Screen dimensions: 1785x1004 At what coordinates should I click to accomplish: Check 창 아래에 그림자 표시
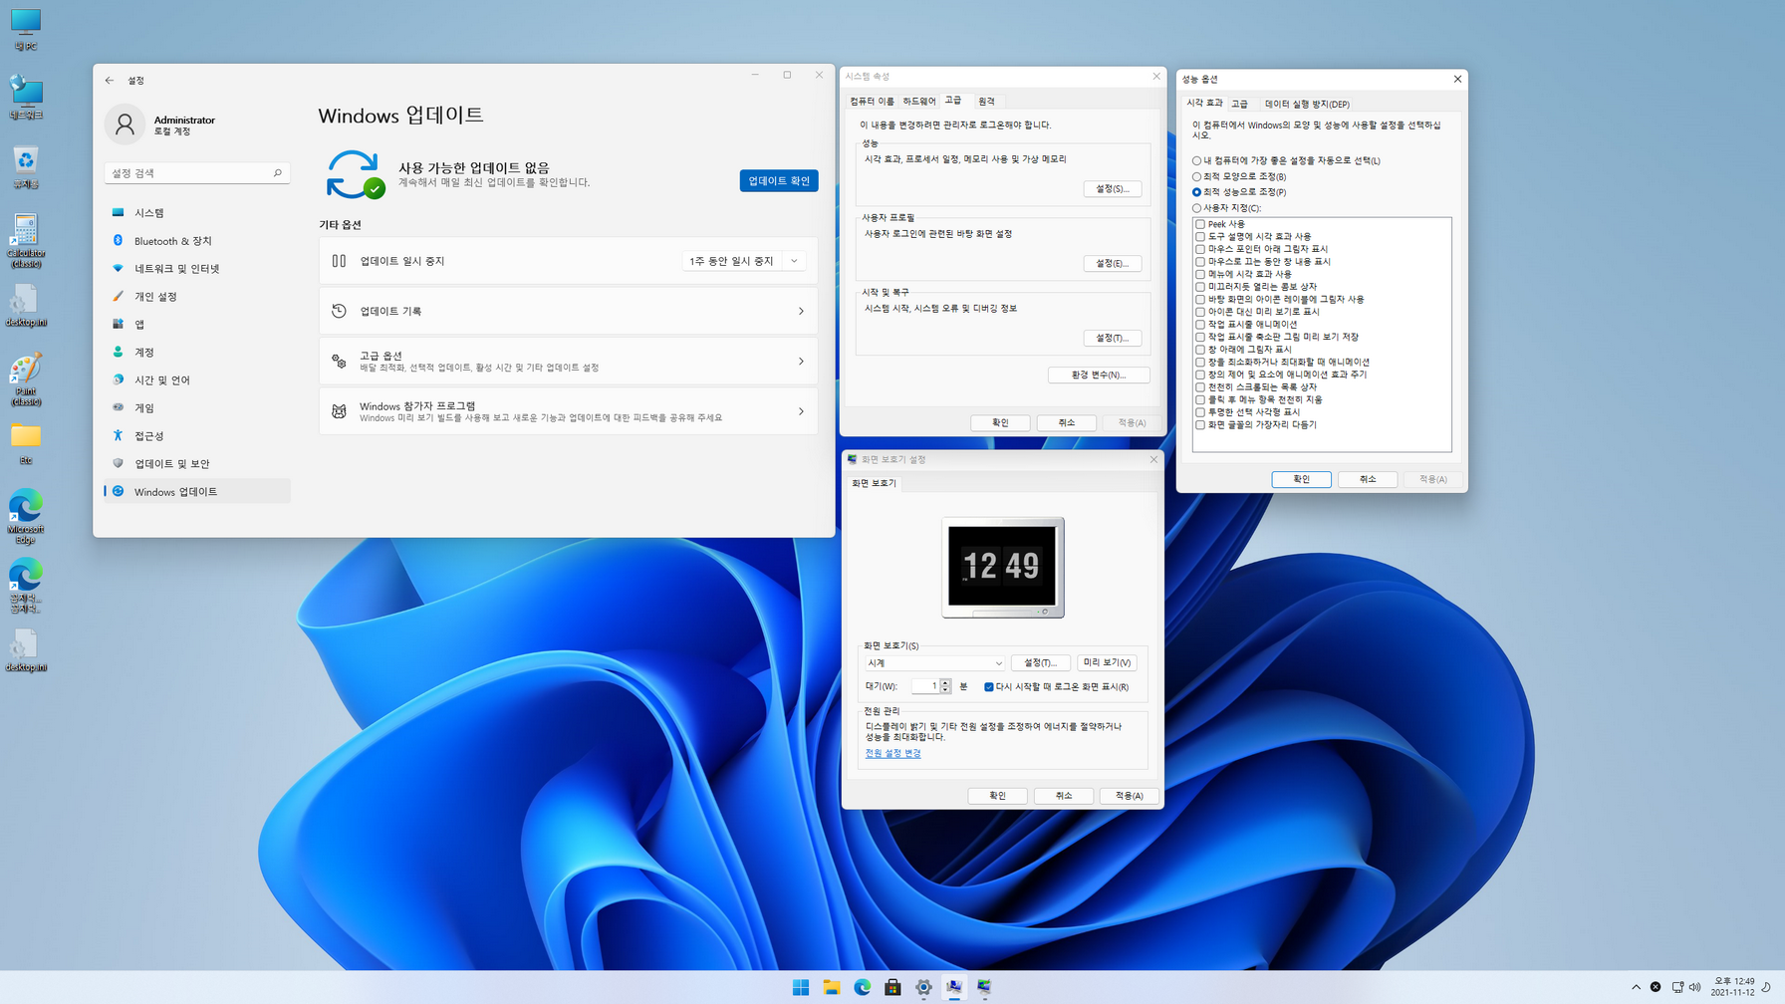pos(1200,350)
